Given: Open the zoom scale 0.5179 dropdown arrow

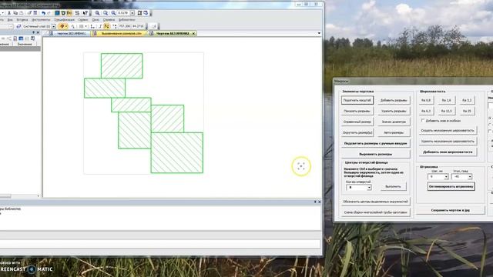Looking at the screenshot, I should tap(132, 13).
